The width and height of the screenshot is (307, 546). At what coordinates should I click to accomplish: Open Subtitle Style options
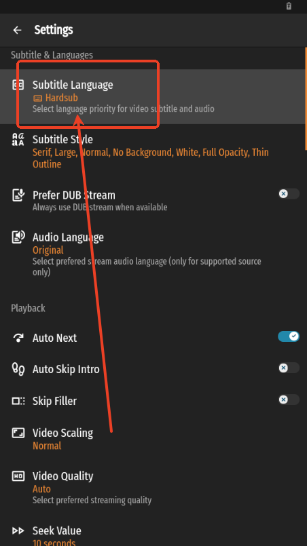click(152, 151)
